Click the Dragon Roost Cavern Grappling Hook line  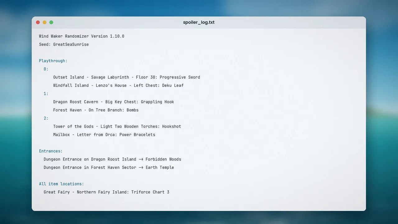[113, 102]
